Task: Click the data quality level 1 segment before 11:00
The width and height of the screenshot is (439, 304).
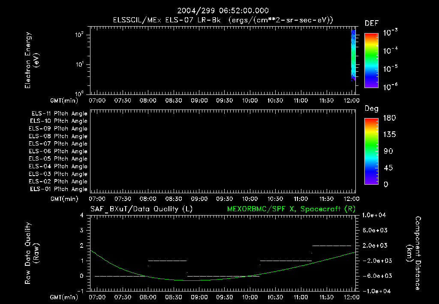Action: pyautogui.click(x=286, y=261)
